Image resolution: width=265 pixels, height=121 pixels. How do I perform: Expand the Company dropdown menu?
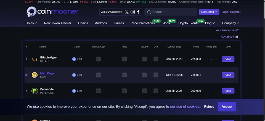point(230,23)
